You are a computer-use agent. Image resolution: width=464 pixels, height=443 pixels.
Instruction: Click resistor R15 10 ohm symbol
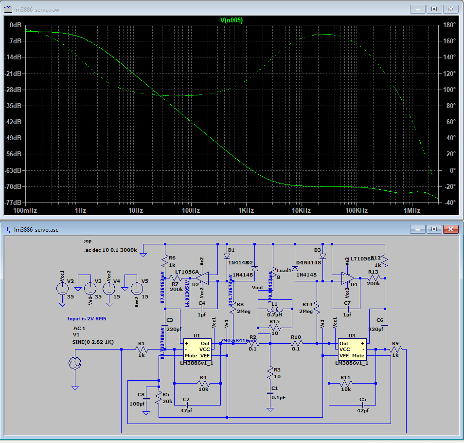[275, 328]
